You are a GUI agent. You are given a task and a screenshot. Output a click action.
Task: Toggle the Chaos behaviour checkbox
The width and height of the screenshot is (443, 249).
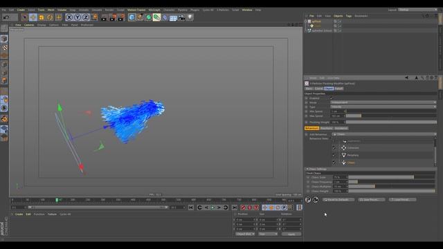pos(334,163)
